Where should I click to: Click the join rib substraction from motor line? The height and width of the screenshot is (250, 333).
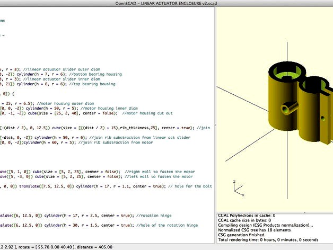point(76,142)
